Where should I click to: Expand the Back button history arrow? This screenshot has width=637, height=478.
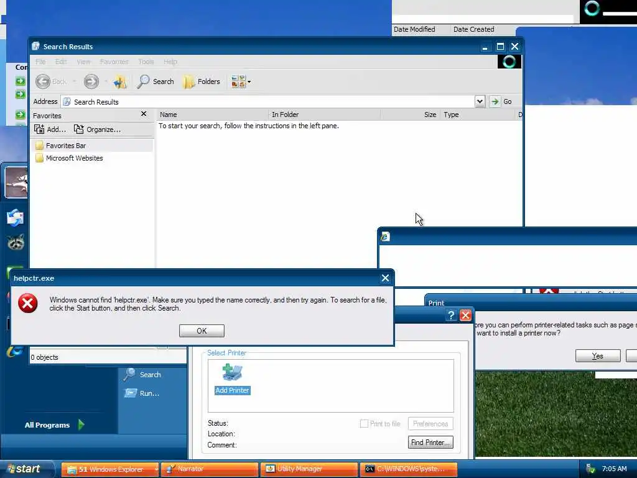coord(75,82)
